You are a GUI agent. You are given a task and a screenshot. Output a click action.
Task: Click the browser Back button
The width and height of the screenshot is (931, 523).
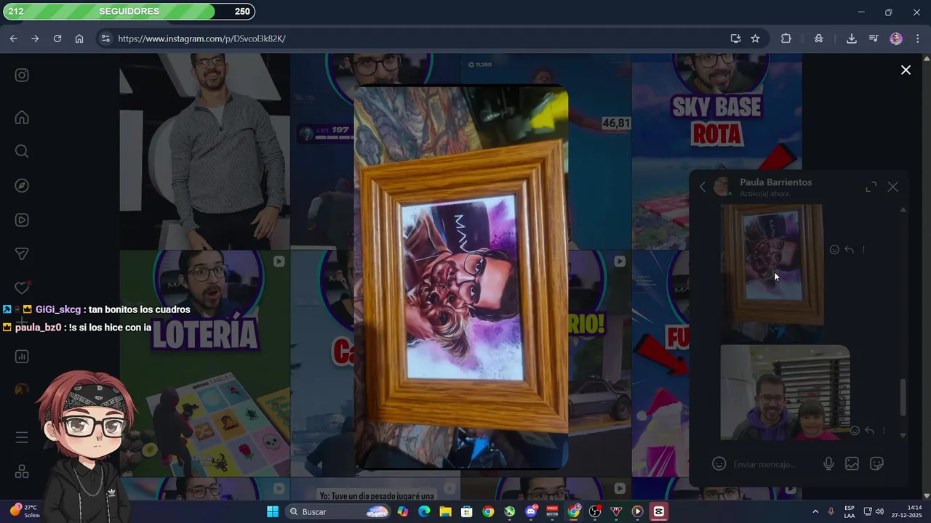pos(13,38)
